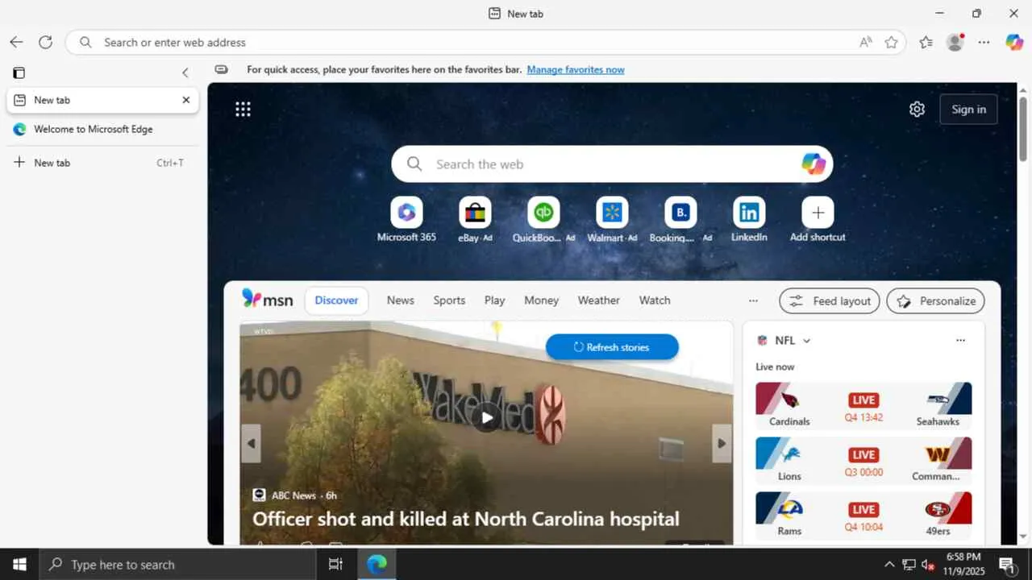1032x580 pixels.
Task: Open the Favorites list icon
Action: 926,42
